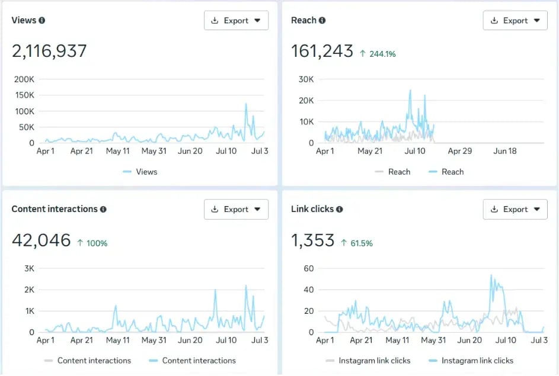Click the 150K axis label in Views chart
Screen dimensions: 559x376
[x=24, y=95]
